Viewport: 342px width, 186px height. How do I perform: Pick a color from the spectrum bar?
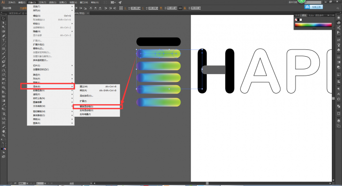pyautogui.click(x=313, y=25)
